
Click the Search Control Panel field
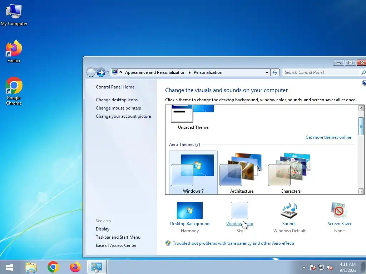click(321, 72)
